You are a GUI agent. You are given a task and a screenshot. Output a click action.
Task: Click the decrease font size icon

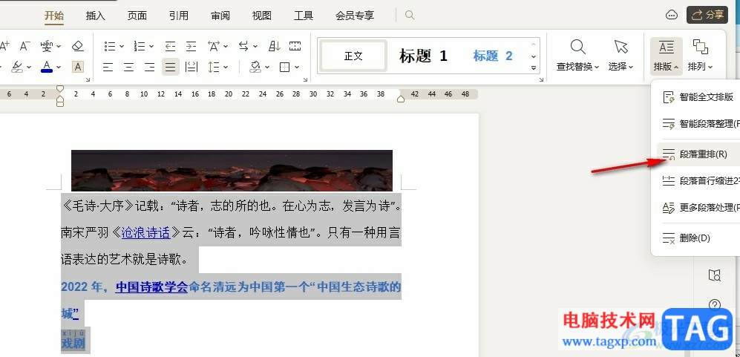[25, 46]
